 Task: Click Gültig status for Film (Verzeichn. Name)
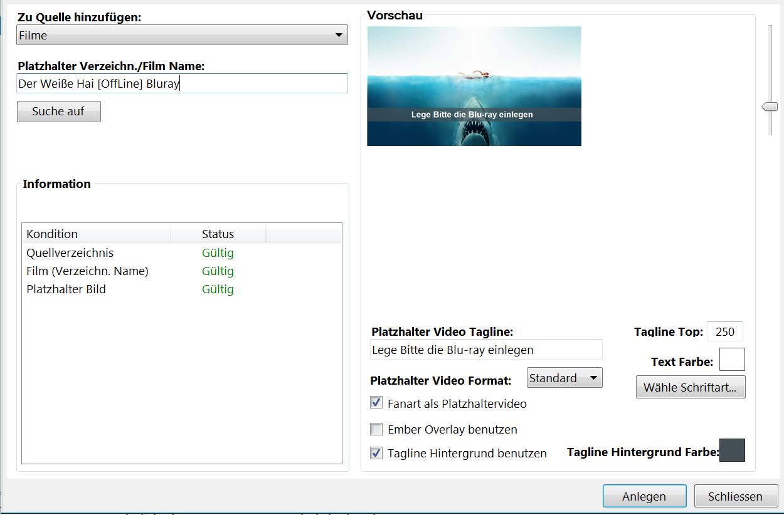coord(218,271)
